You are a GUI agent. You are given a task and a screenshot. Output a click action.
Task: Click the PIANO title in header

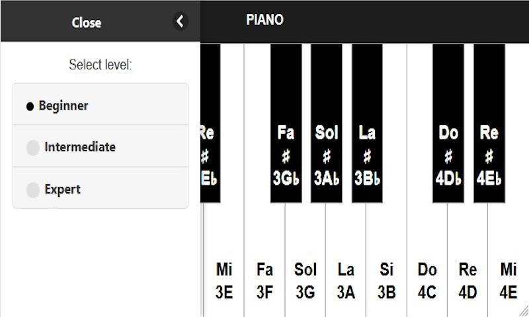264,20
